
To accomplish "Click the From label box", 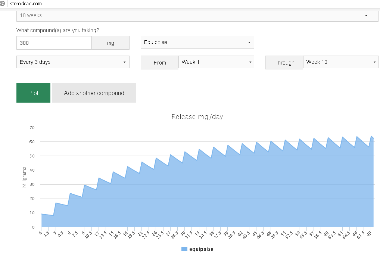I will tap(159, 63).
